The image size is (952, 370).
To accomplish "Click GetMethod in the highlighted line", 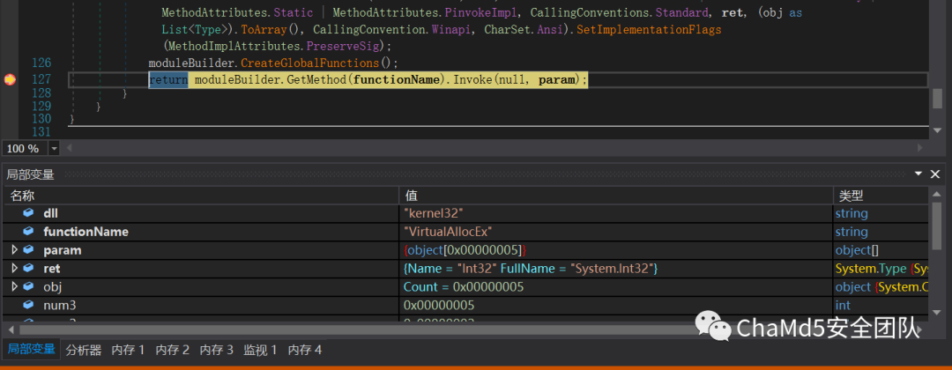I will [x=316, y=79].
